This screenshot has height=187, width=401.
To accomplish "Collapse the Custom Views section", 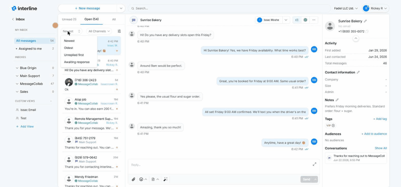I will pos(51,101).
